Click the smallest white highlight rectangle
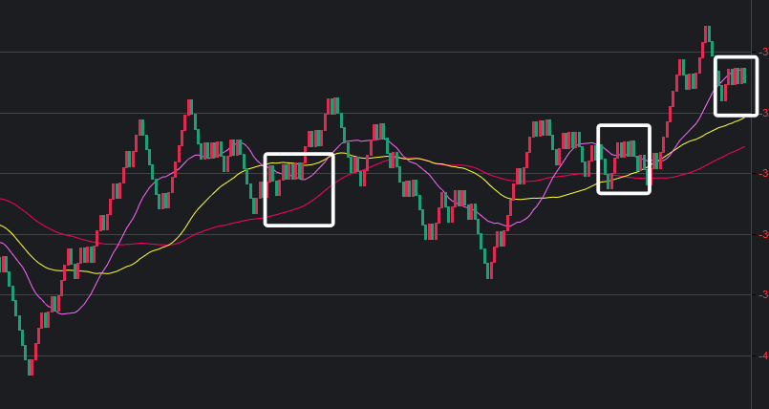This screenshot has height=409, width=769. tap(737, 58)
